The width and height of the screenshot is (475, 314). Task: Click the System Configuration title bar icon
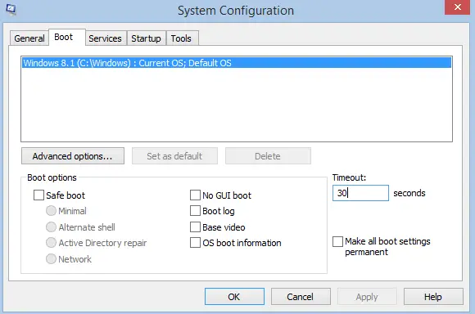pos(11,10)
